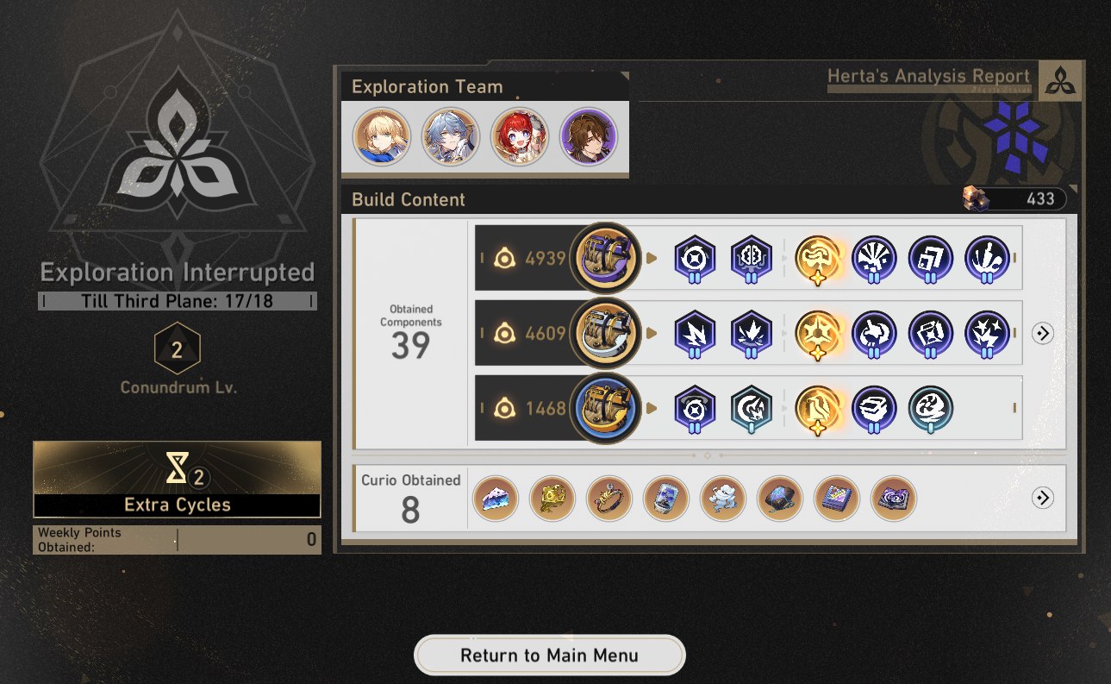Click the cake slice curio icon
The image size is (1111, 684).
point(496,499)
